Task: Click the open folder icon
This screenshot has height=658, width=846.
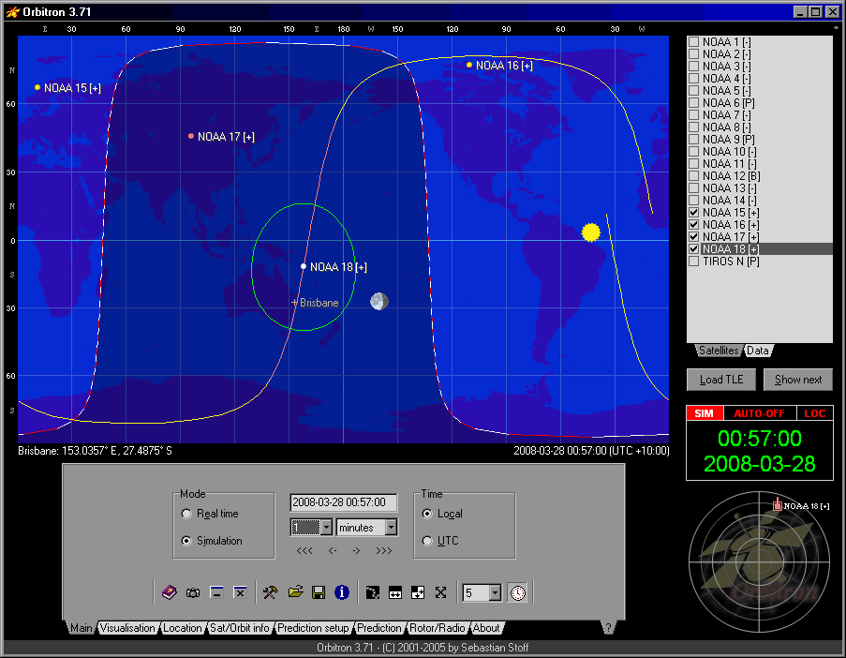Action: pyautogui.click(x=295, y=592)
